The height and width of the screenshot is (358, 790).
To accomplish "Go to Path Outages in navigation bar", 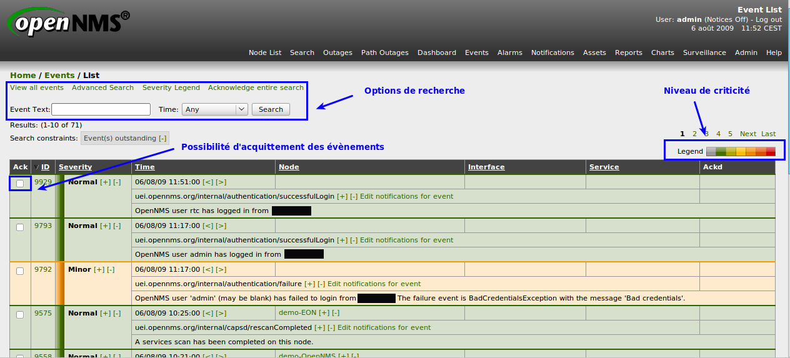I will click(x=384, y=52).
